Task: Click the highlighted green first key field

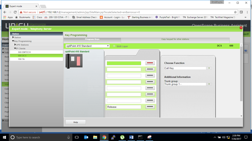Action: click(124, 63)
